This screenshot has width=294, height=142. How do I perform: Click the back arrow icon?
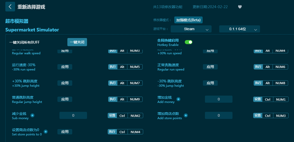[x=10, y=7]
